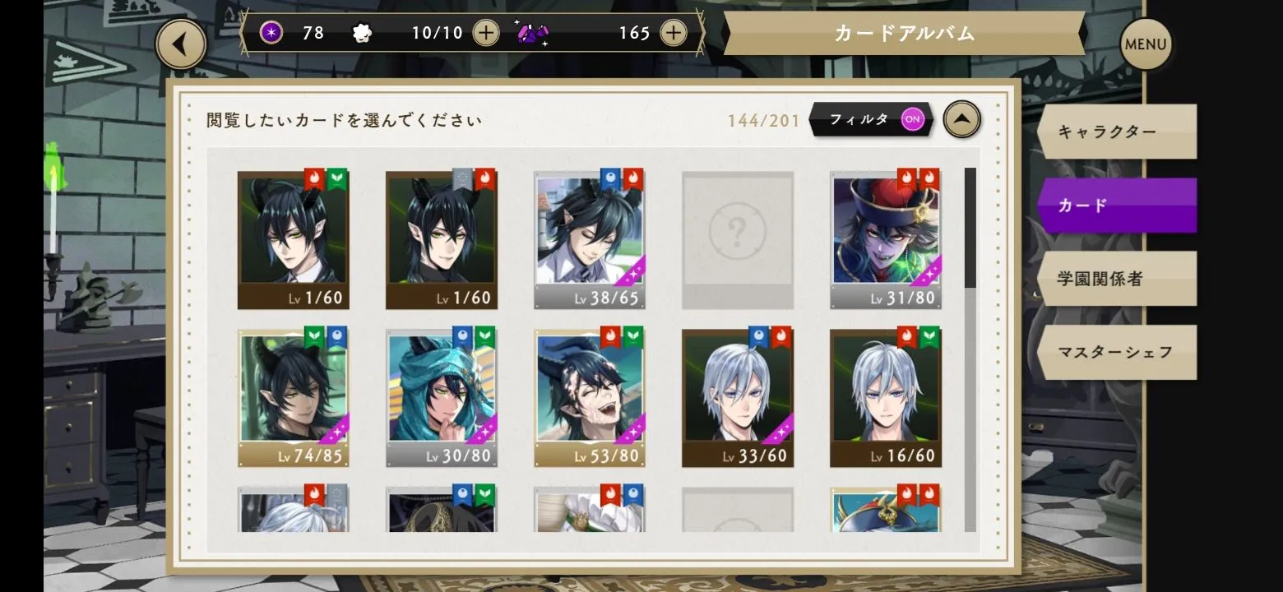1283x592 pixels.
Task: Select the Lv 31/80 hat character card
Action: 886,240
